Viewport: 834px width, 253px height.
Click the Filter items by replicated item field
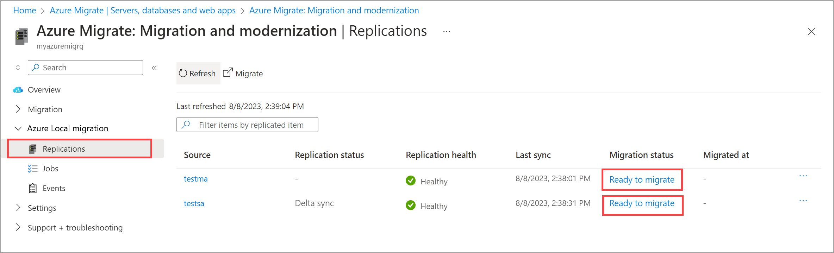coord(247,125)
